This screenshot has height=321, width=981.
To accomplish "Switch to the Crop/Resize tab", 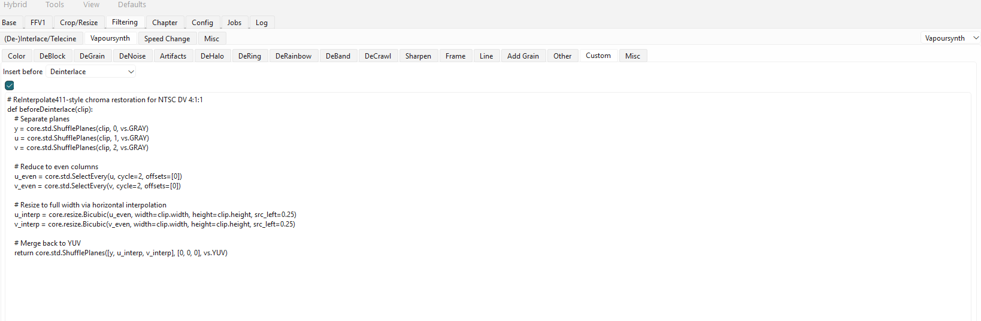I will click(x=78, y=23).
